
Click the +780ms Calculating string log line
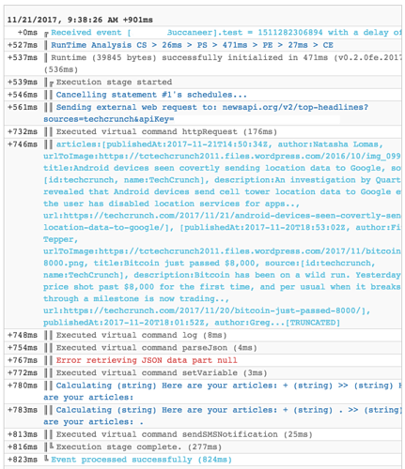[222, 391]
